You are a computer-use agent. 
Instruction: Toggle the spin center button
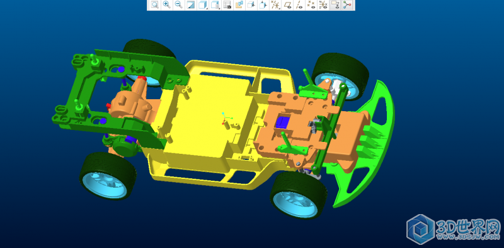pyautogui.click(x=347, y=5)
